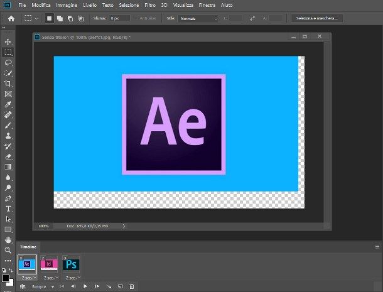
Task: Swap foreground and background colors
Action: (x=11, y=270)
